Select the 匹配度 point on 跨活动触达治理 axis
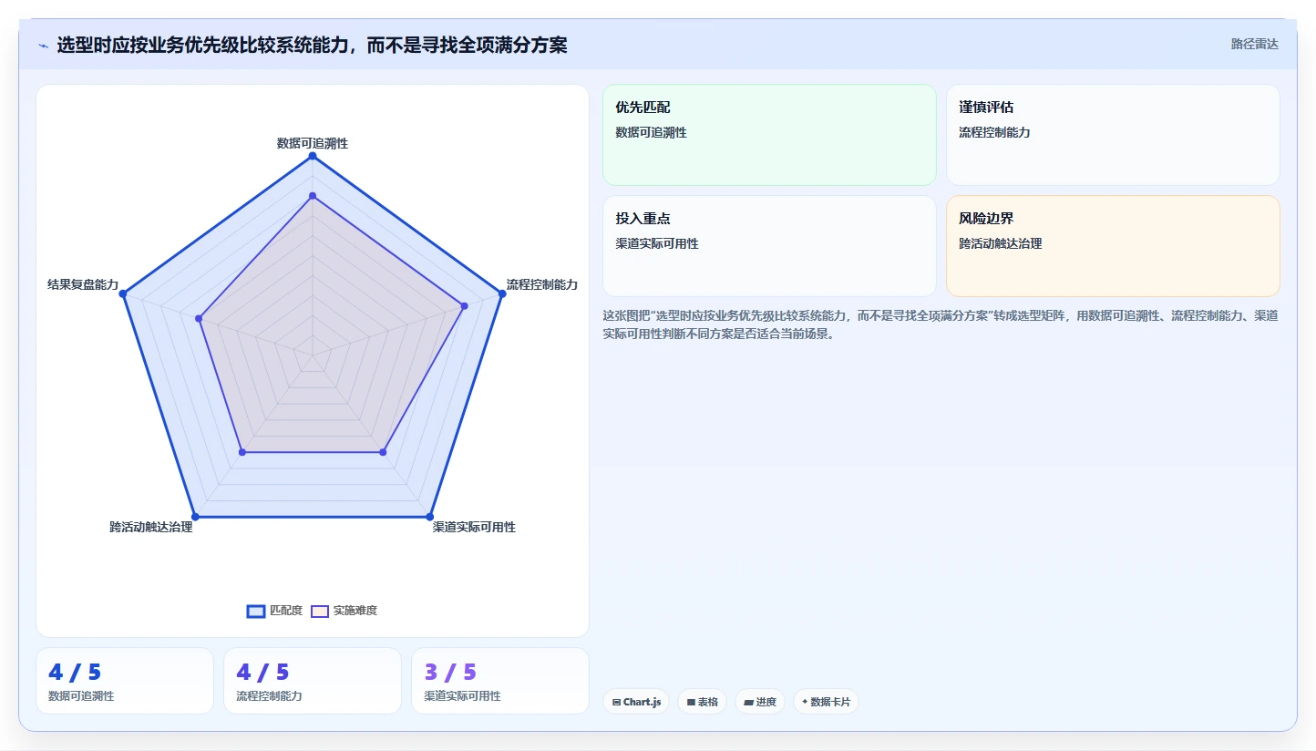 click(195, 517)
